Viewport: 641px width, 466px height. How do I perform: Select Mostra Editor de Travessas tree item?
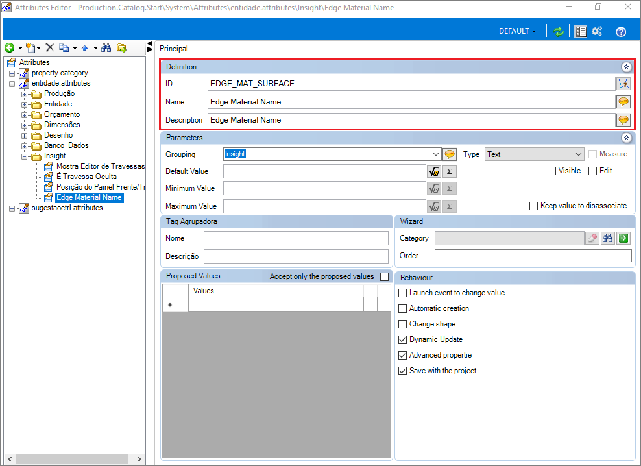click(101, 166)
